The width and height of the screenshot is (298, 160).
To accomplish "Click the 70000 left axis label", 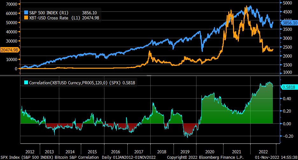I will (12, 4).
